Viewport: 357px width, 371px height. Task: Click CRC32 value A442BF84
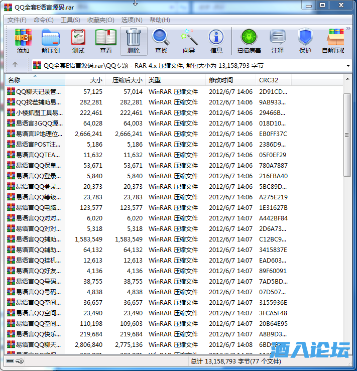[273, 218]
